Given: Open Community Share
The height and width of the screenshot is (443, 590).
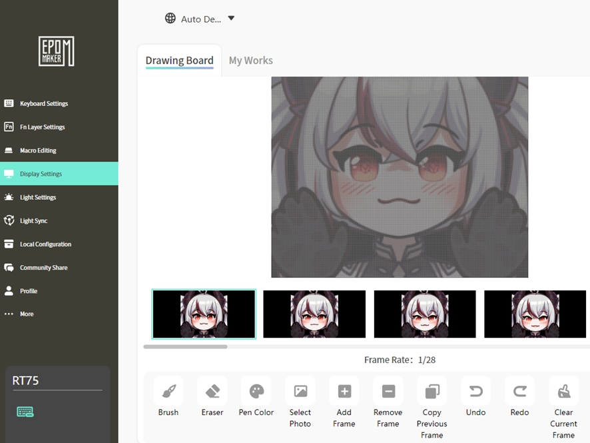Looking at the screenshot, I should (59, 268).
